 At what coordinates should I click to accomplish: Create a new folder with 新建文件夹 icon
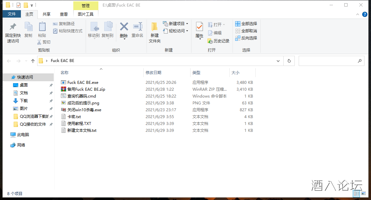(x=154, y=27)
